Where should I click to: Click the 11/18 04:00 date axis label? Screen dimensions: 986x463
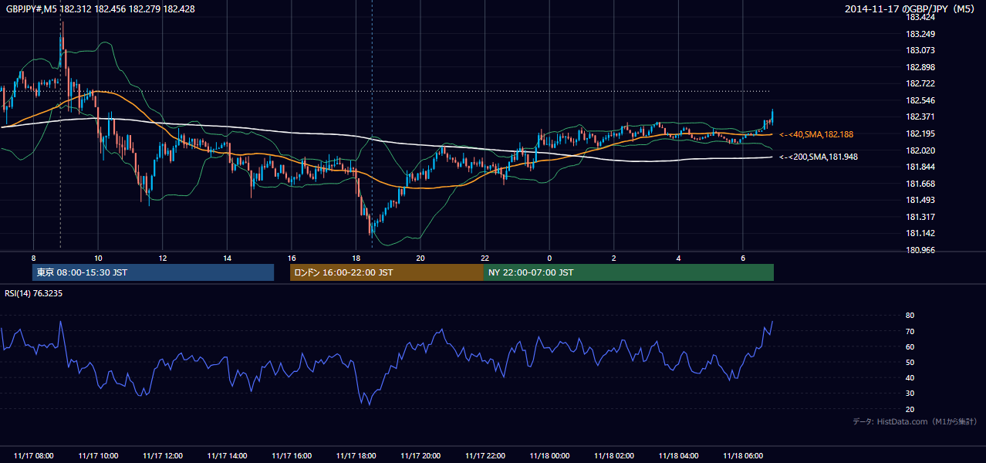click(x=679, y=456)
